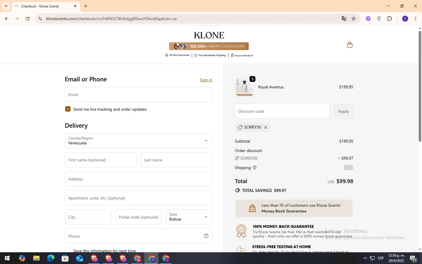Click the Royal Aventus product thumbnail

point(244,87)
